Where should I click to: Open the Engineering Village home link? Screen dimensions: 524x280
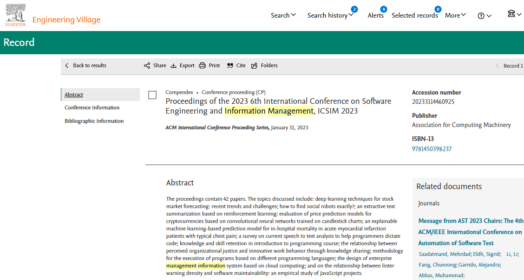point(66,19)
